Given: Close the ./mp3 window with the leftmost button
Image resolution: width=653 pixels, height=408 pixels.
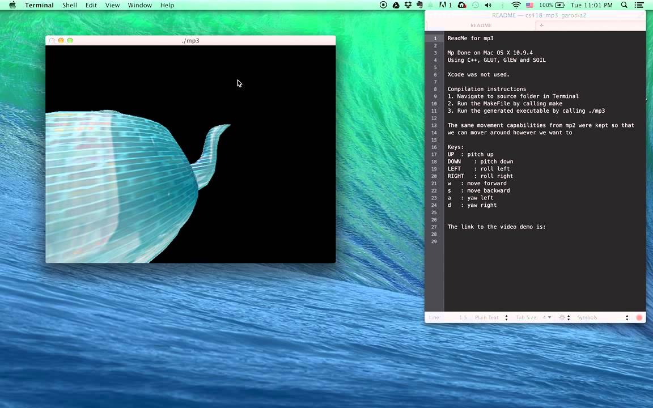Looking at the screenshot, I should [x=52, y=40].
